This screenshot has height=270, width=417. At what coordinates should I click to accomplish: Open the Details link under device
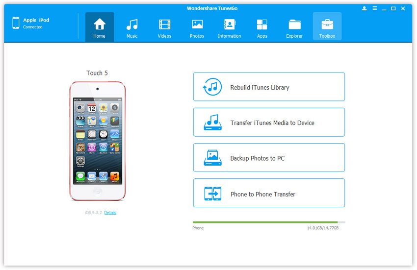110,213
